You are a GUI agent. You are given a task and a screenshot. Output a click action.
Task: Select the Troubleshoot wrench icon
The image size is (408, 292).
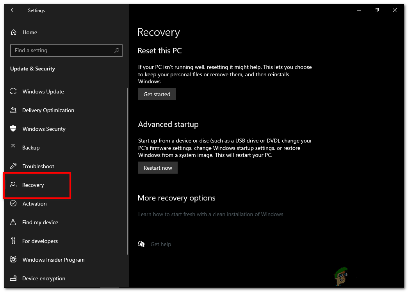coord(13,166)
